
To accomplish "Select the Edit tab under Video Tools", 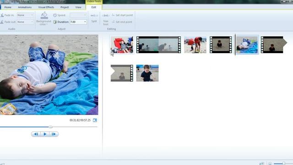I will click(93, 7).
